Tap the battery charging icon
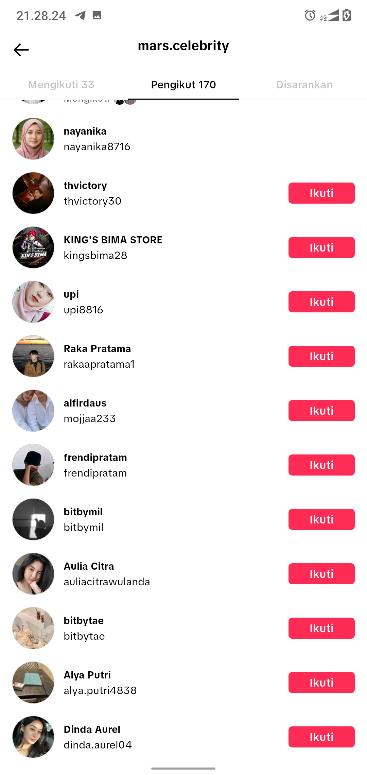367x775 pixels. 347,15
